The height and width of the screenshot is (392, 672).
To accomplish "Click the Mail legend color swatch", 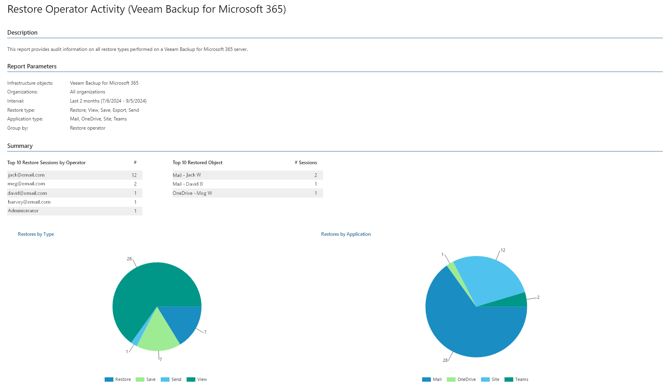I will pos(427,380).
